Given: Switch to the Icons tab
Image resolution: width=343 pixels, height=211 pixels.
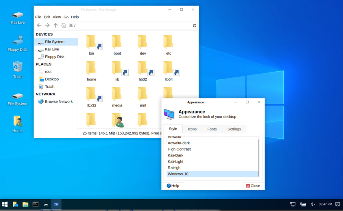Looking at the screenshot, I should click(192, 129).
